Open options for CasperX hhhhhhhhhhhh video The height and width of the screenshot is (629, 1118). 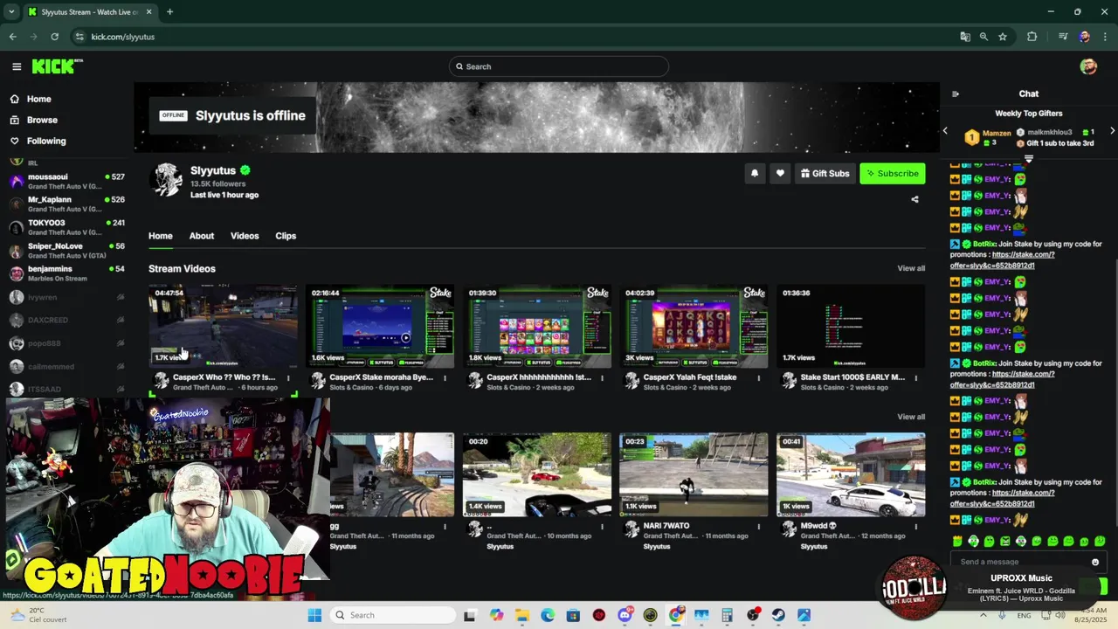click(602, 378)
